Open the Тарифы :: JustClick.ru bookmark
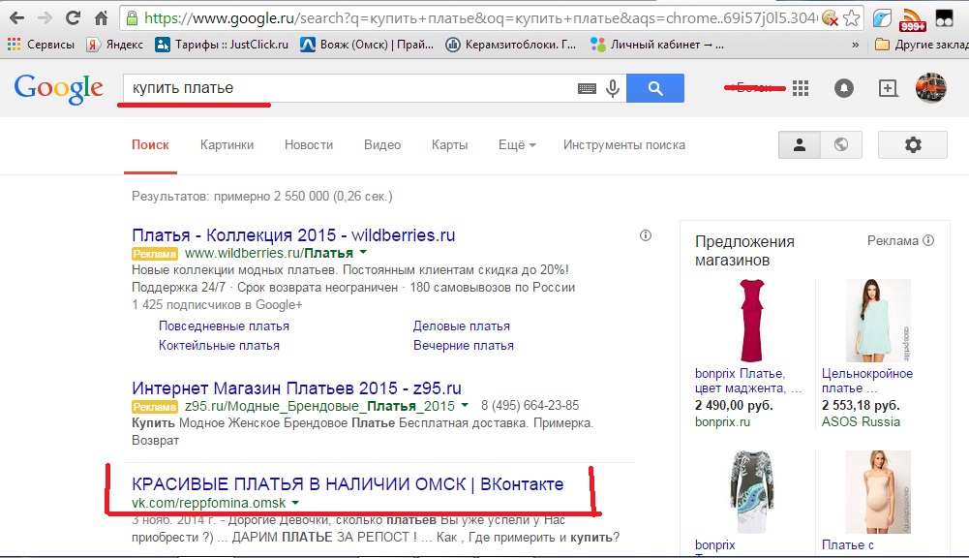This screenshot has height=558, width=969. (x=222, y=45)
